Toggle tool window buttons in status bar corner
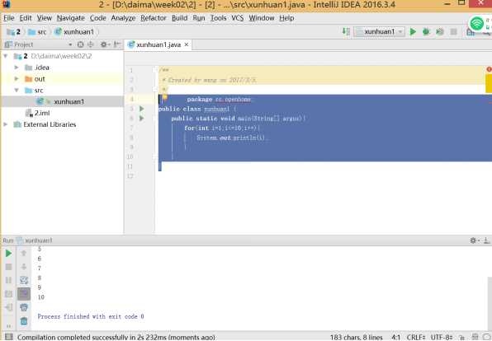This screenshot has width=492, height=341. (x=9, y=337)
